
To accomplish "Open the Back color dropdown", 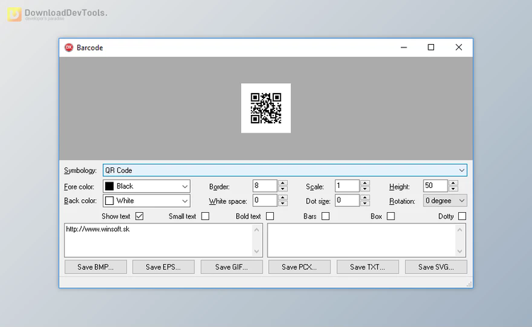I will click(x=147, y=201).
